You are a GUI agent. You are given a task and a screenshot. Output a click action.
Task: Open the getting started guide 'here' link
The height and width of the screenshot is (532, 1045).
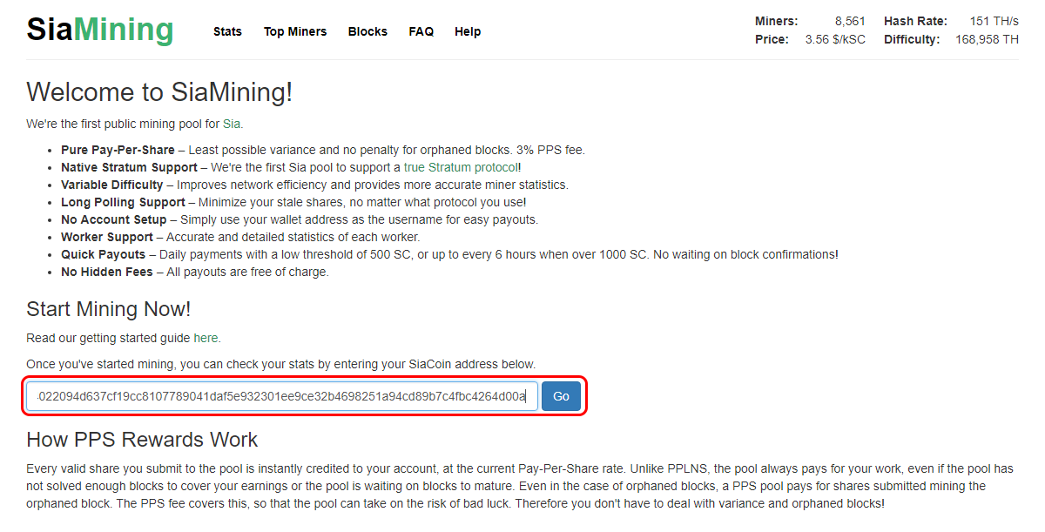[206, 338]
